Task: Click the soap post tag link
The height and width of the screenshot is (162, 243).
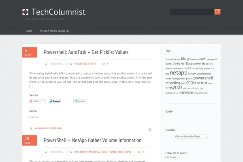Action: tap(59, 128)
